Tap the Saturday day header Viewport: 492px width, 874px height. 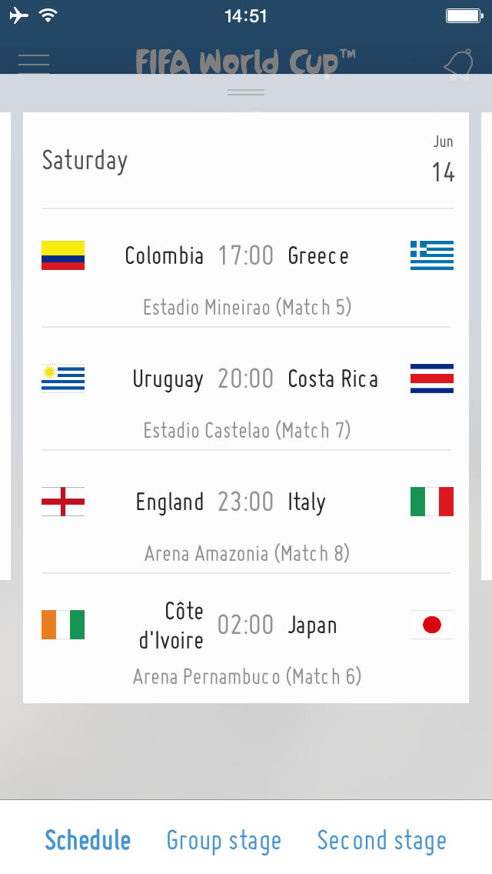click(85, 160)
